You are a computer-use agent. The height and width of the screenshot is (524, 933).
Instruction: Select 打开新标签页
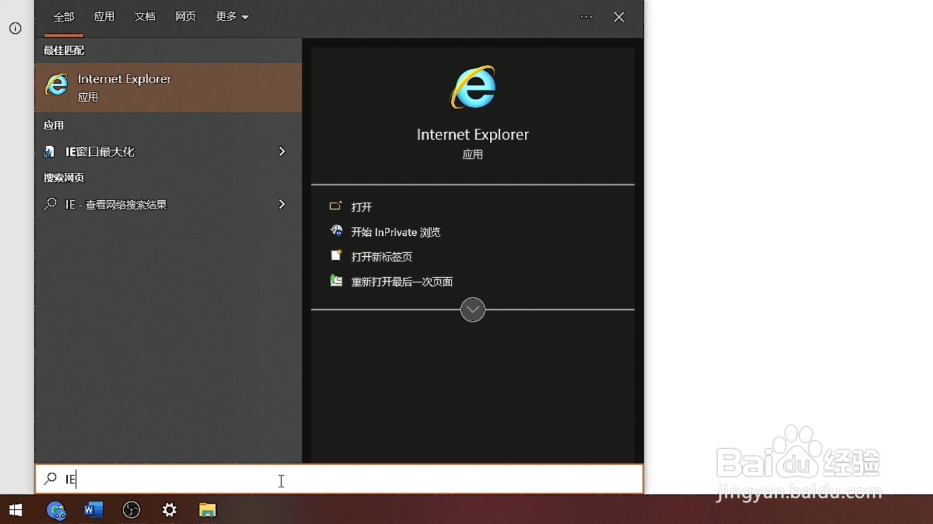point(382,257)
